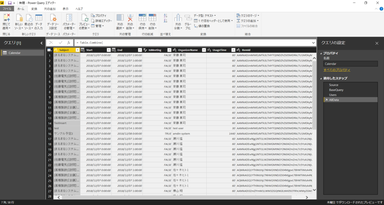Click プレビューの更新 (Refresh Preview) icon
384x205 pixels.
click(84, 18)
